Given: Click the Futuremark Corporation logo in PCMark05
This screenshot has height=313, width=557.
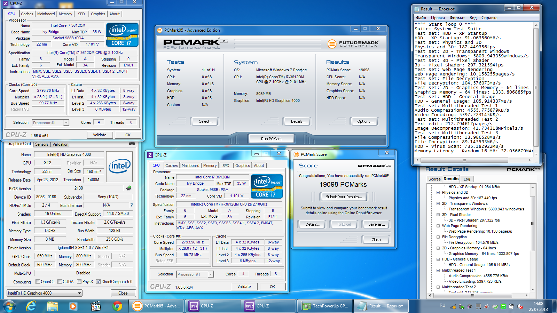Looking at the screenshot, I should pos(353,44).
